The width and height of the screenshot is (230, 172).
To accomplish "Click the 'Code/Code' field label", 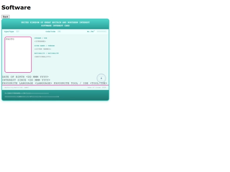I will click(50, 31).
